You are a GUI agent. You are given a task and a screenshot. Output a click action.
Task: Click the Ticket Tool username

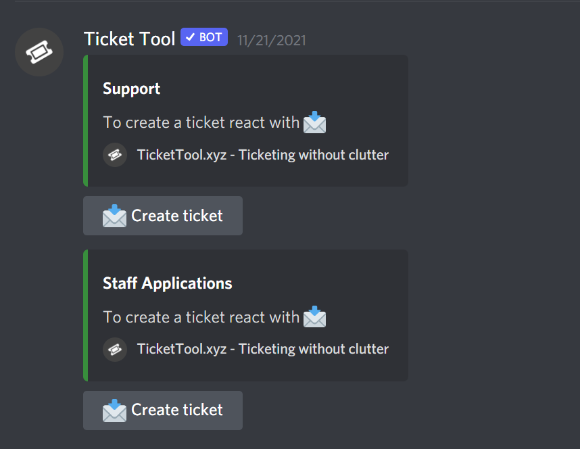[x=130, y=39]
